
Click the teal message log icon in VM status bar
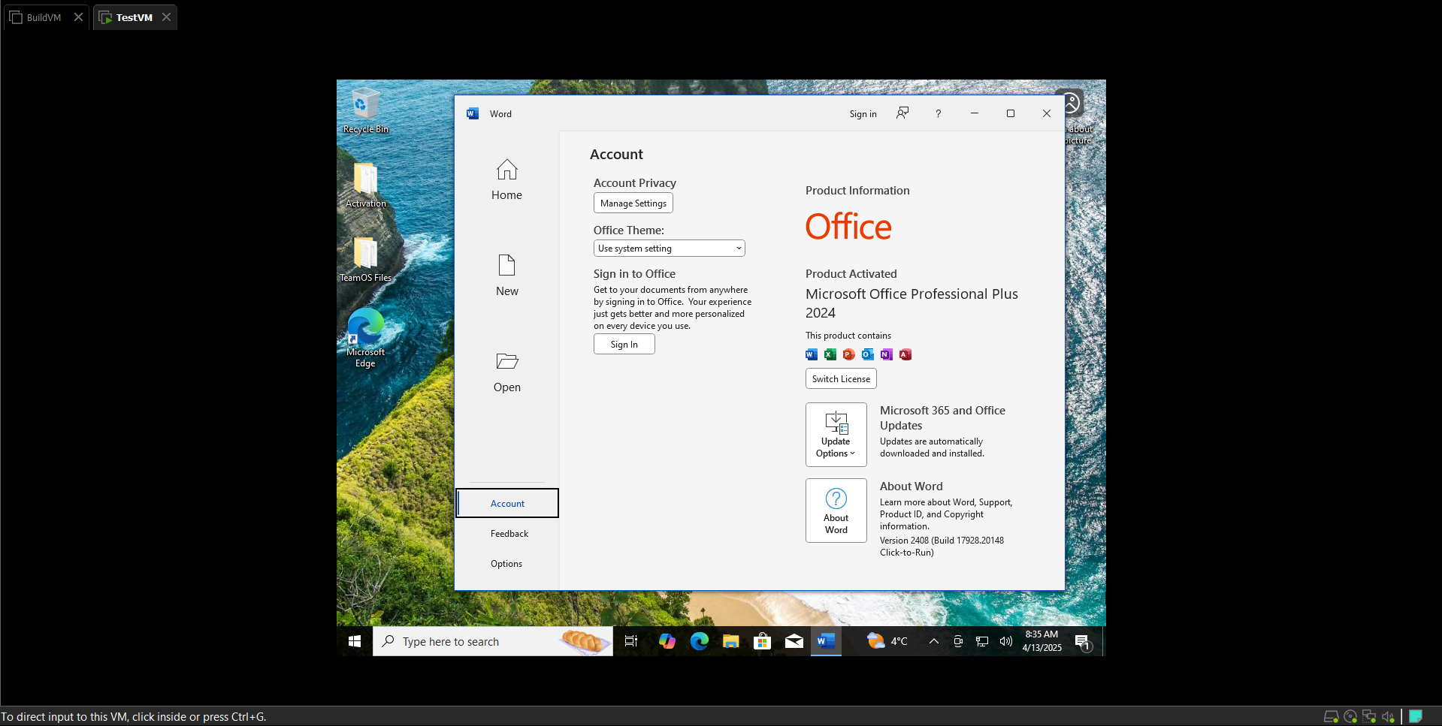pos(1416,717)
